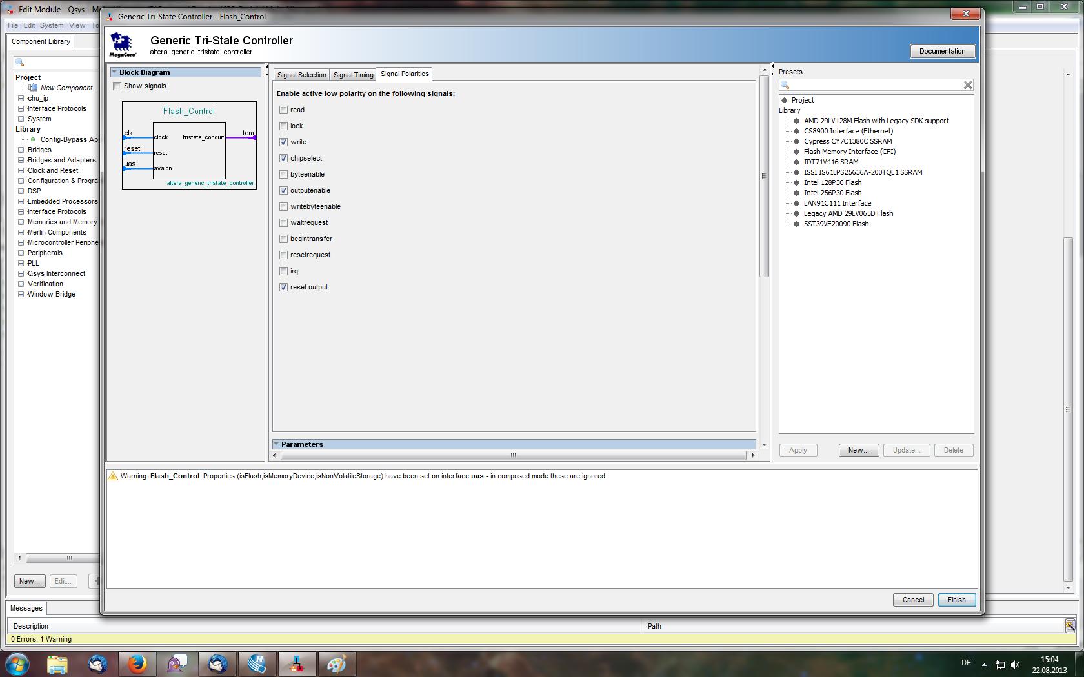Clear the Presets search with the X icon
This screenshot has width=1084, height=677.
(x=967, y=85)
